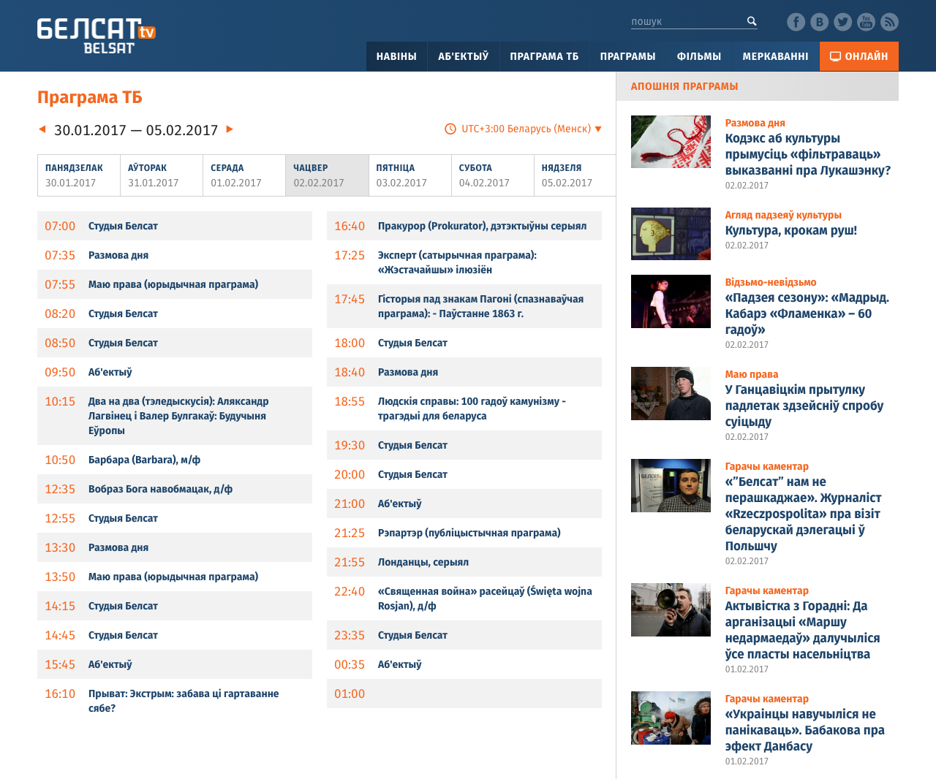Screen dimensions: 936x779
Task: Click the Відзьмо-невідзьмо article thumbnail
Action: click(x=671, y=301)
